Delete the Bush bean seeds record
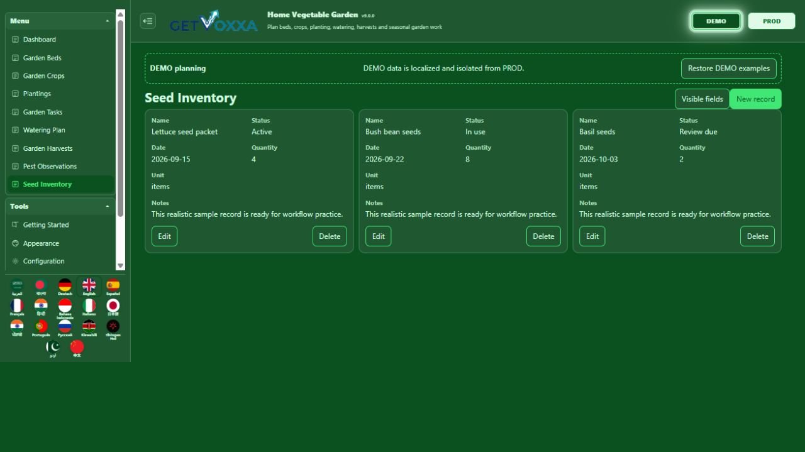This screenshot has width=805, height=452. click(543, 236)
